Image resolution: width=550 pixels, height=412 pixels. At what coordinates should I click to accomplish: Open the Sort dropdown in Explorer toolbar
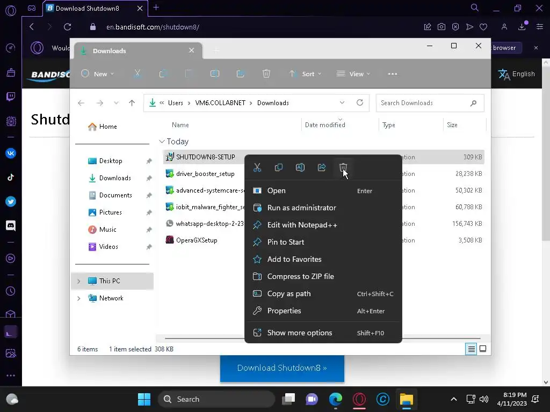pos(305,74)
